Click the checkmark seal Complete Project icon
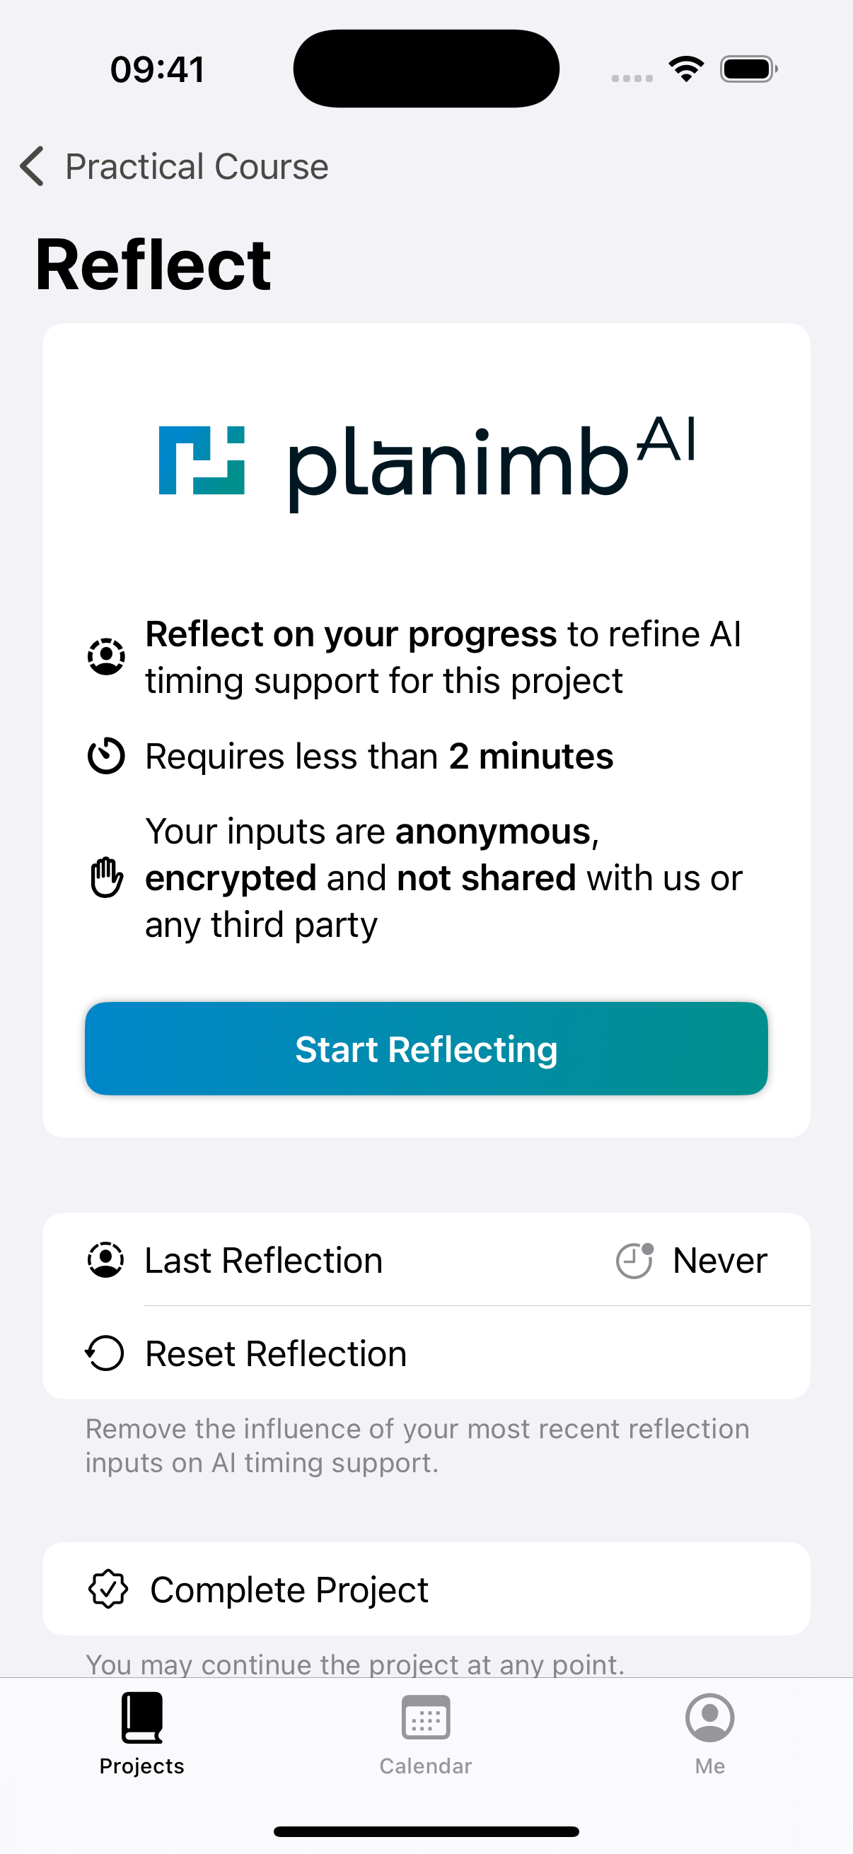 (x=108, y=1588)
